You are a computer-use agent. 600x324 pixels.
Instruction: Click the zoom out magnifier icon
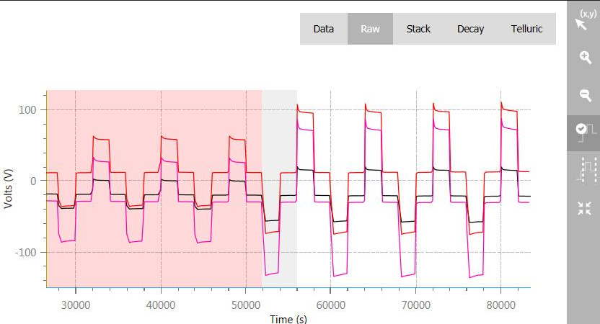click(x=583, y=96)
